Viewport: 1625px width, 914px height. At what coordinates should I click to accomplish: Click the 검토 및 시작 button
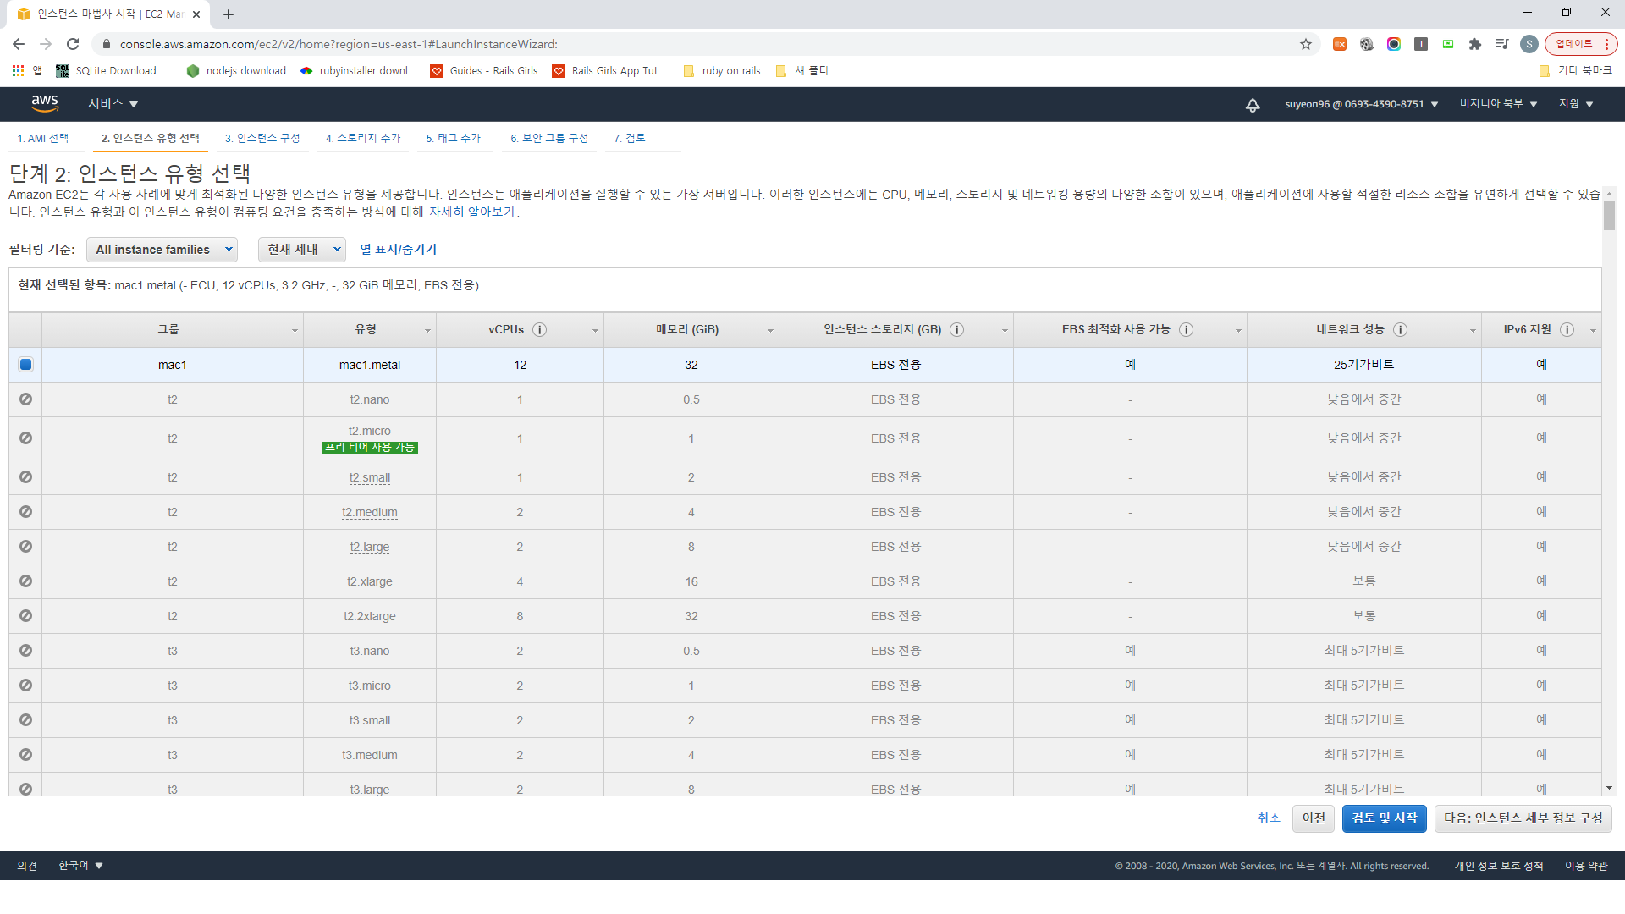coord(1385,818)
